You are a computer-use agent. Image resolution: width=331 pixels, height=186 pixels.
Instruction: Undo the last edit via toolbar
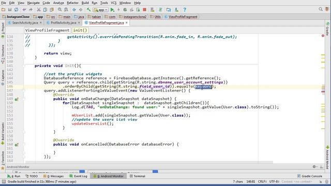[x=24, y=10]
